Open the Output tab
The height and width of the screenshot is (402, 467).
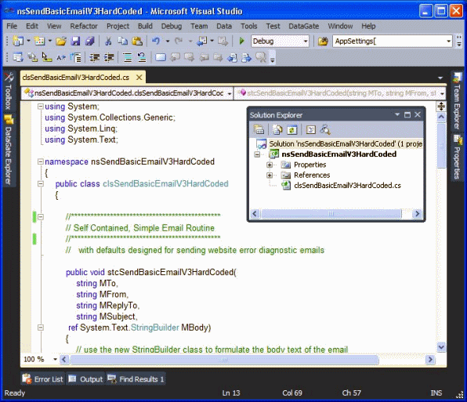pos(85,379)
